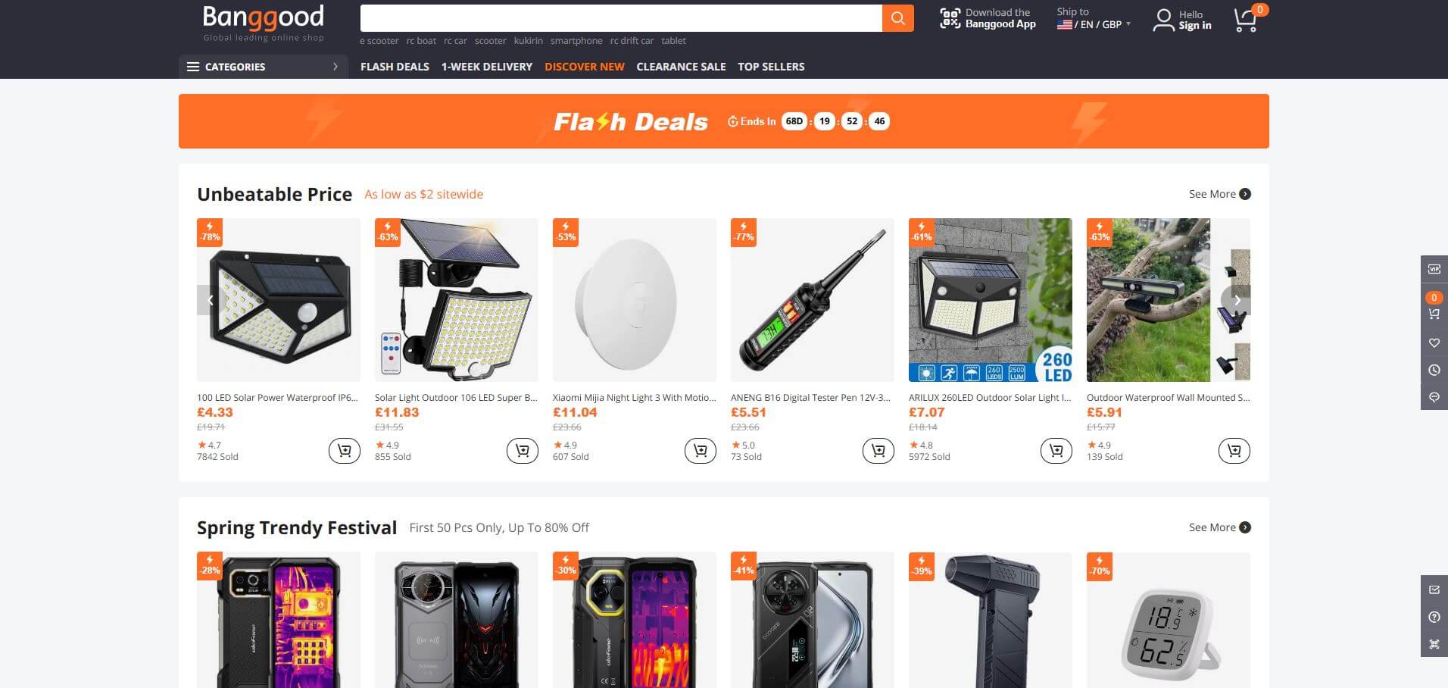Open the ARILUX 260LED solar light thumbnail
Image resolution: width=1448 pixels, height=688 pixels.
(x=990, y=300)
